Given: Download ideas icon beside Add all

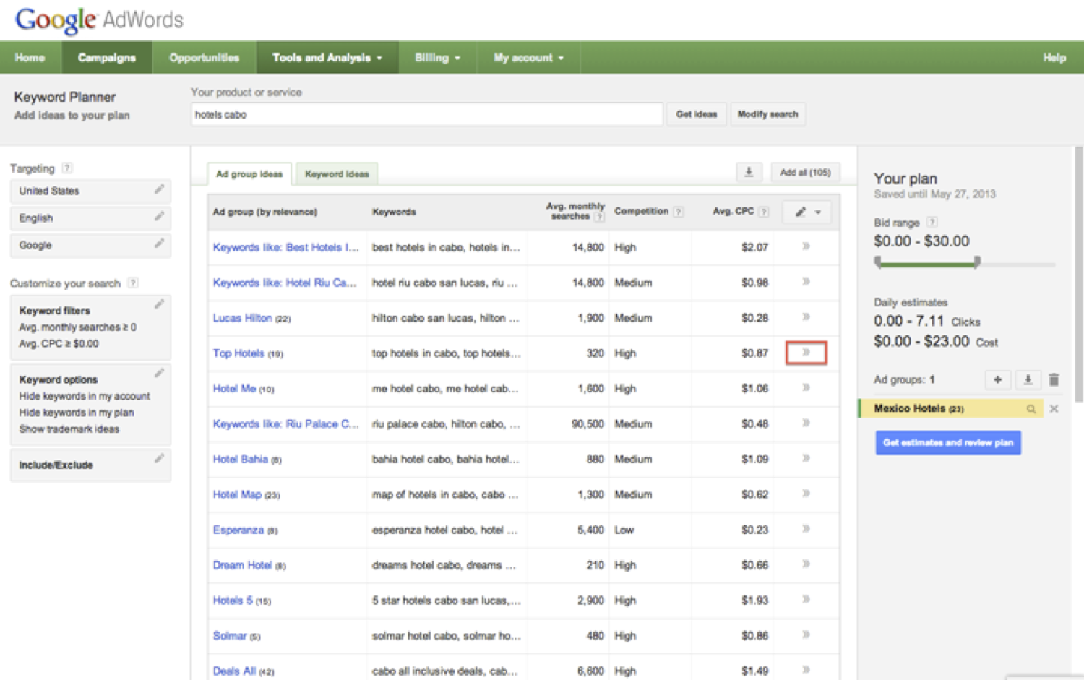Looking at the screenshot, I should 749,172.
